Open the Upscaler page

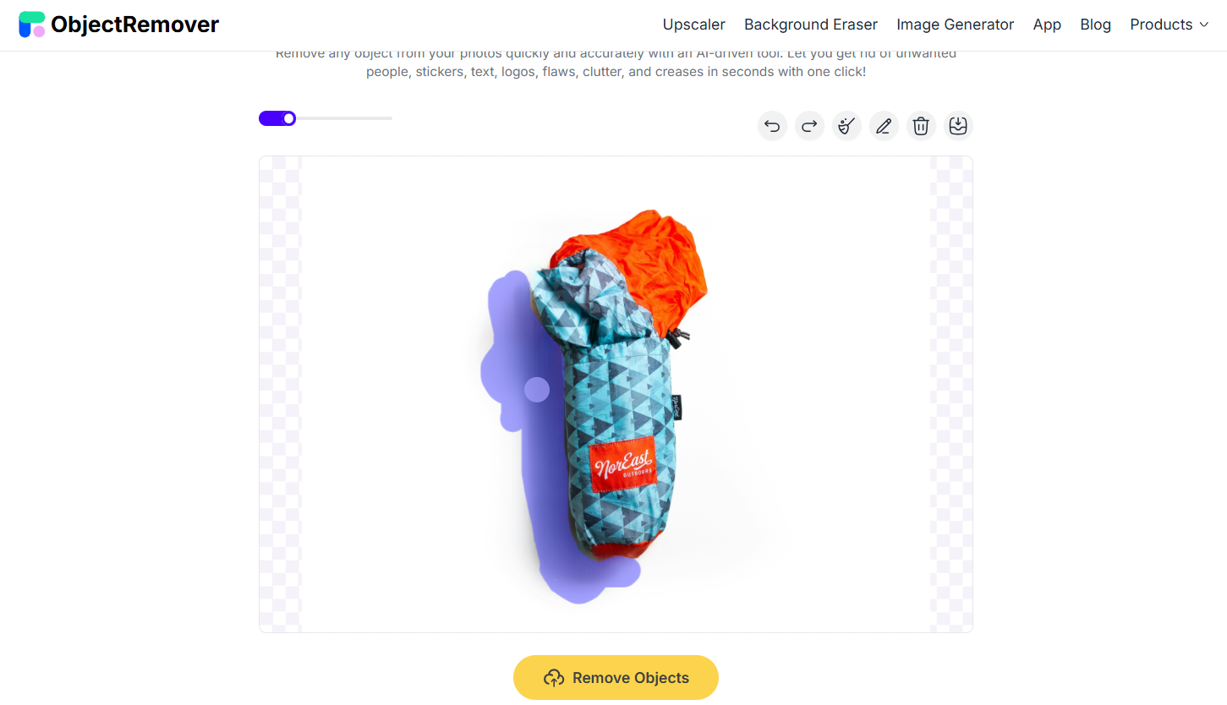click(x=694, y=25)
